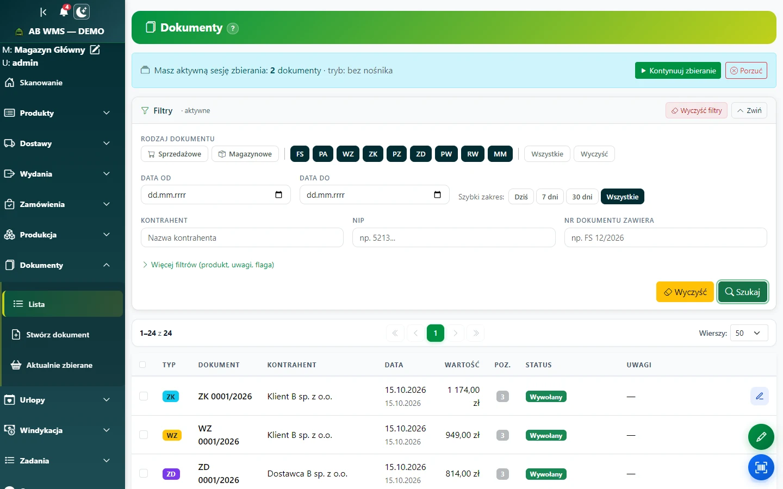Expand Więcej filtrów (produkt, uwagi, flaga)

click(208, 265)
